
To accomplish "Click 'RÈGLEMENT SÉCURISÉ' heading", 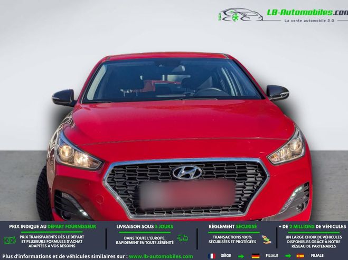I will [x=232, y=227].
